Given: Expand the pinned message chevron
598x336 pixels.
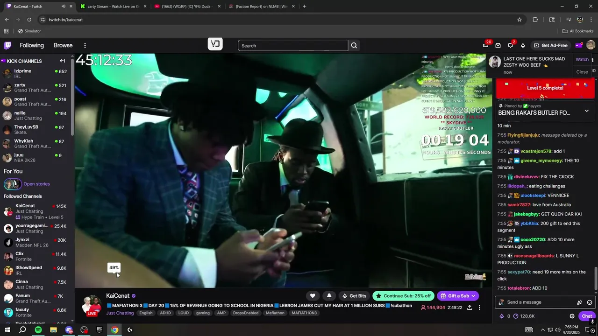Looking at the screenshot, I should click(x=587, y=111).
